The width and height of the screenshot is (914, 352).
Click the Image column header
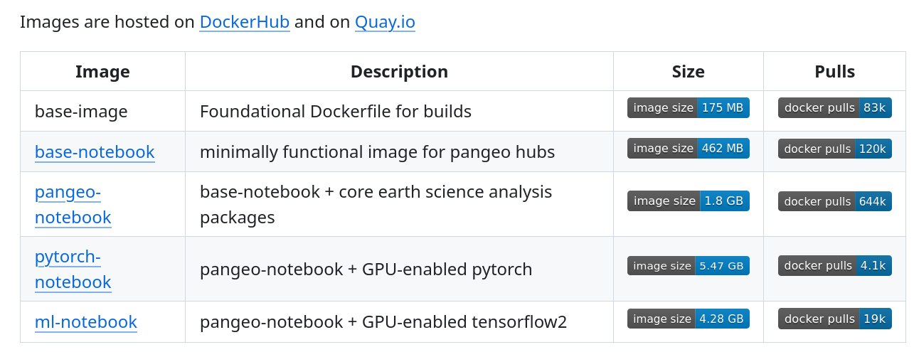[102, 72]
